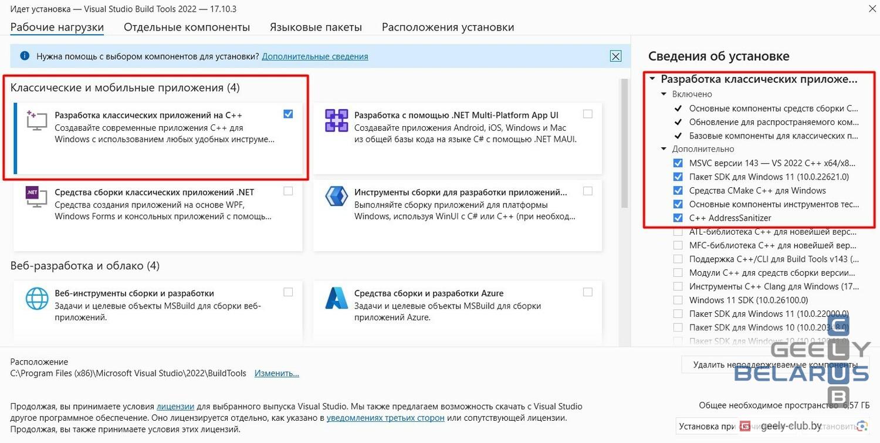Viewport: 880px width, 443px height.
Task: Open the лицензии license terms link
Action: click(x=175, y=406)
